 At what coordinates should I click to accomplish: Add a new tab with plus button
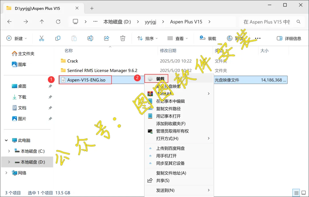(x=92, y=8)
